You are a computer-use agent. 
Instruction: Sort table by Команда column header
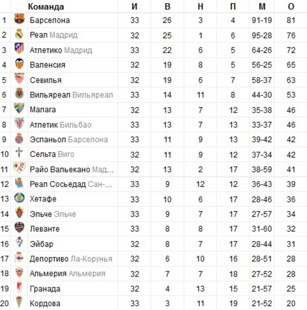point(46,7)
